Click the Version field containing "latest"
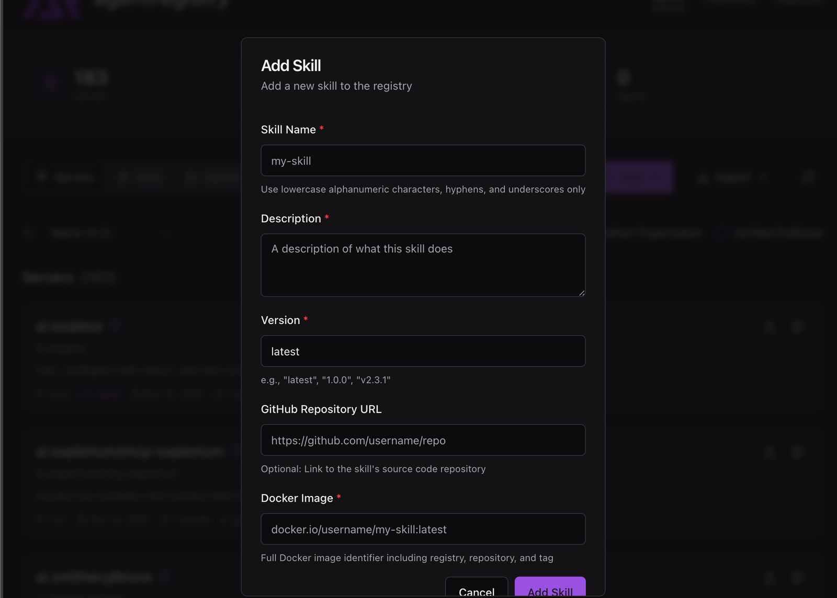Screen dimensions: 837x598 [423, 351]
